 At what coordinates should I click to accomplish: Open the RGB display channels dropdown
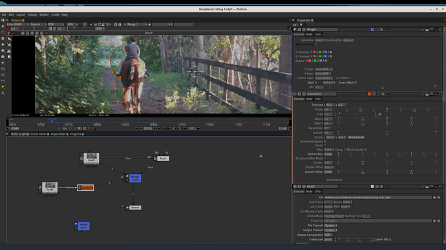[56, 24]
